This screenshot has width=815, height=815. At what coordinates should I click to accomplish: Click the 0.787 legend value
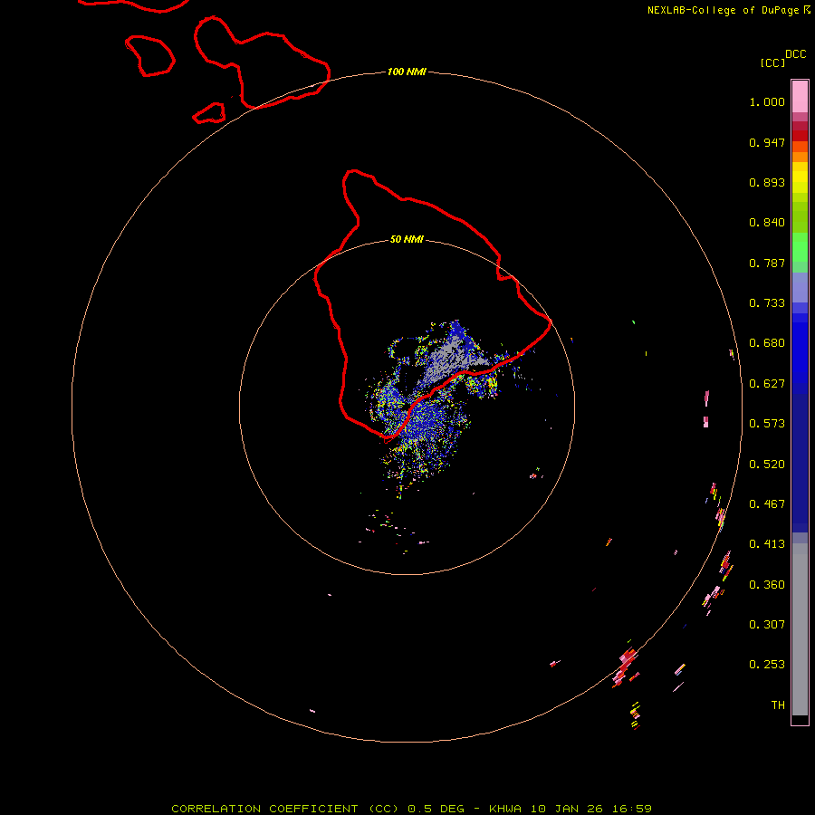(x=767, y=263)
